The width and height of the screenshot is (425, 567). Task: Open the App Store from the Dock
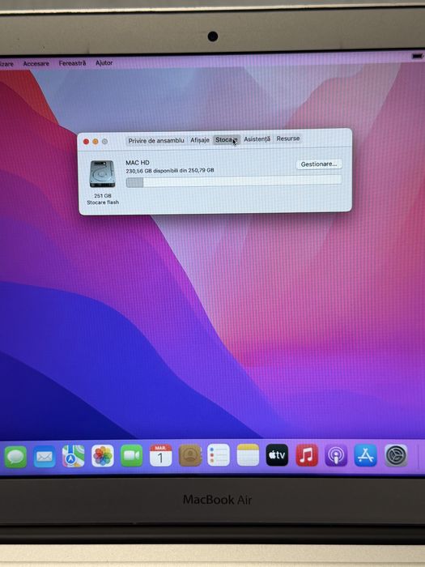(366, 455)
